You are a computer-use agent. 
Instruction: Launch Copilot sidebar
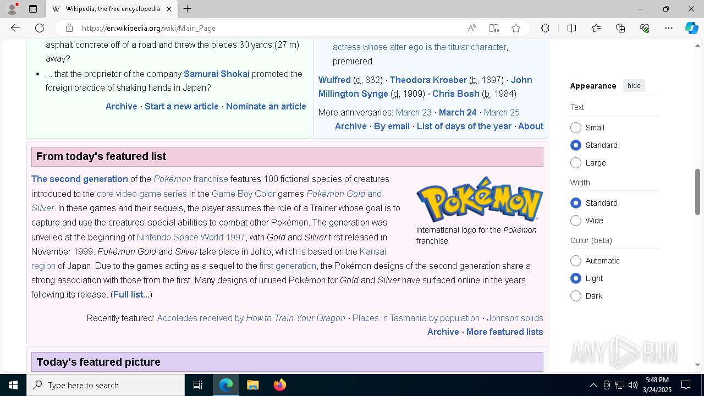pyautogui.click(x=691, y=28)
